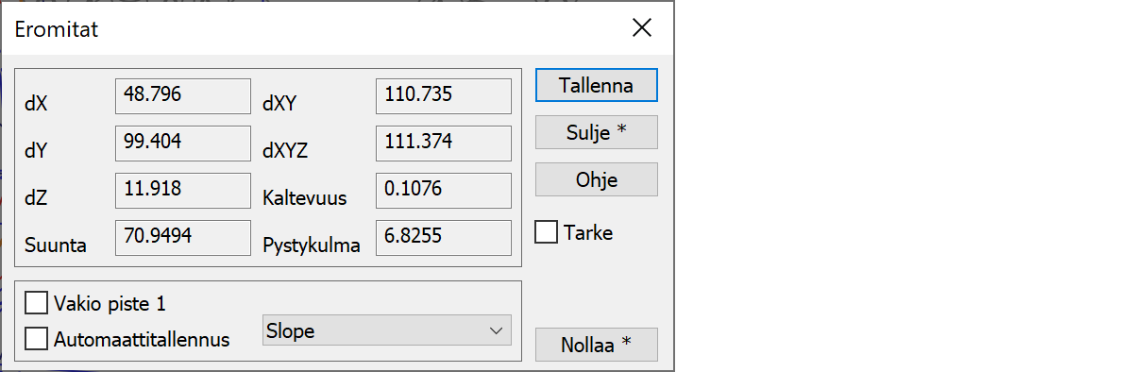Viewport: 1133px width, 372px height.
Task: Click the dXYZ field showing 111.374
Action: [443, 144]
